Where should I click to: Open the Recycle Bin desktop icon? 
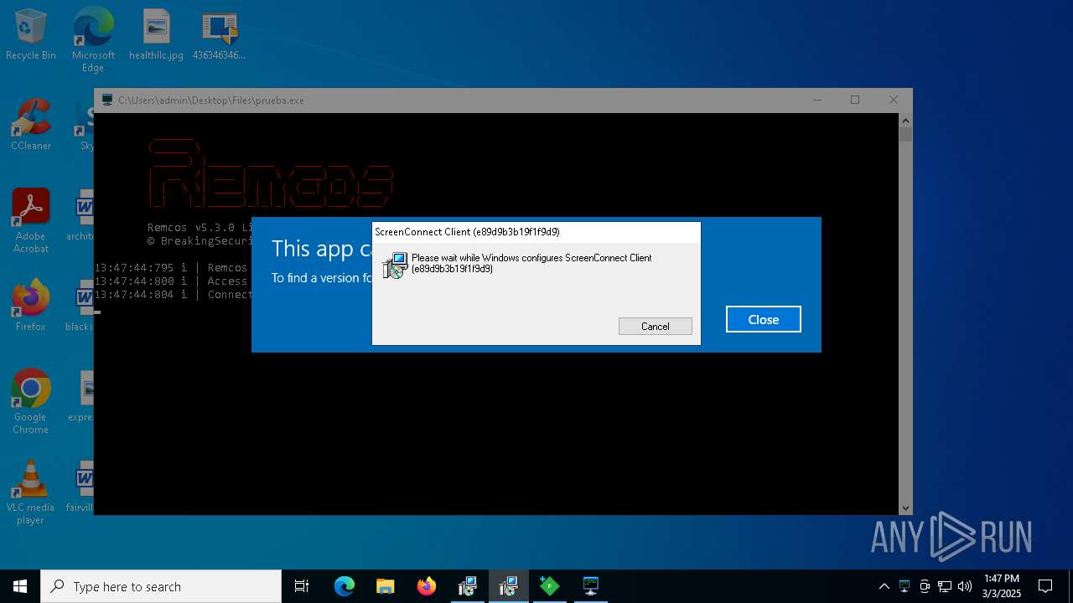(x=31, y=35)
